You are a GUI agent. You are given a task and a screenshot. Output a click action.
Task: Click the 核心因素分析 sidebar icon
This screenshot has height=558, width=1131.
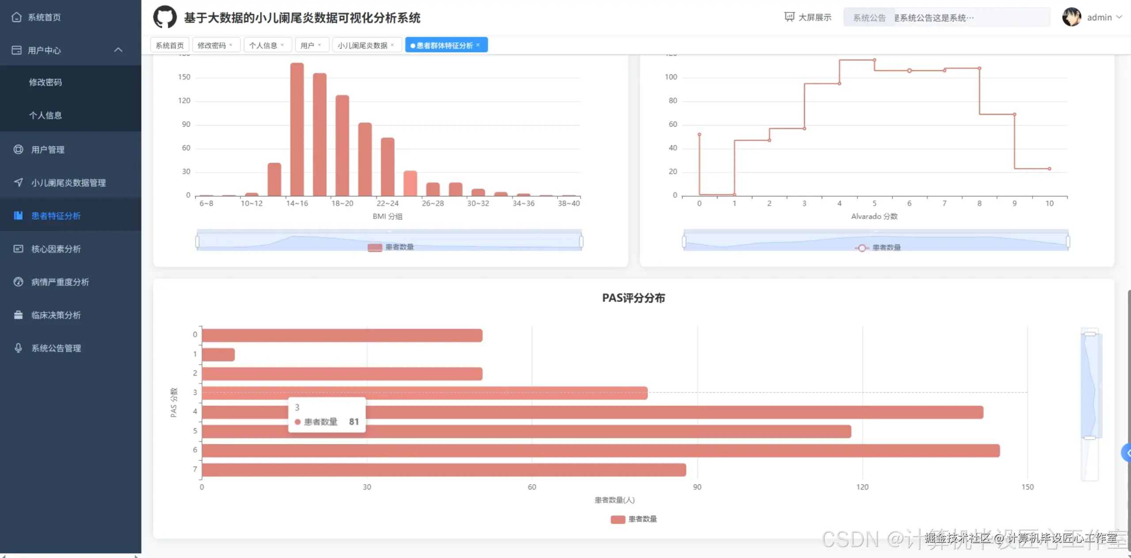pyautogui.click(x=18, y=249)
